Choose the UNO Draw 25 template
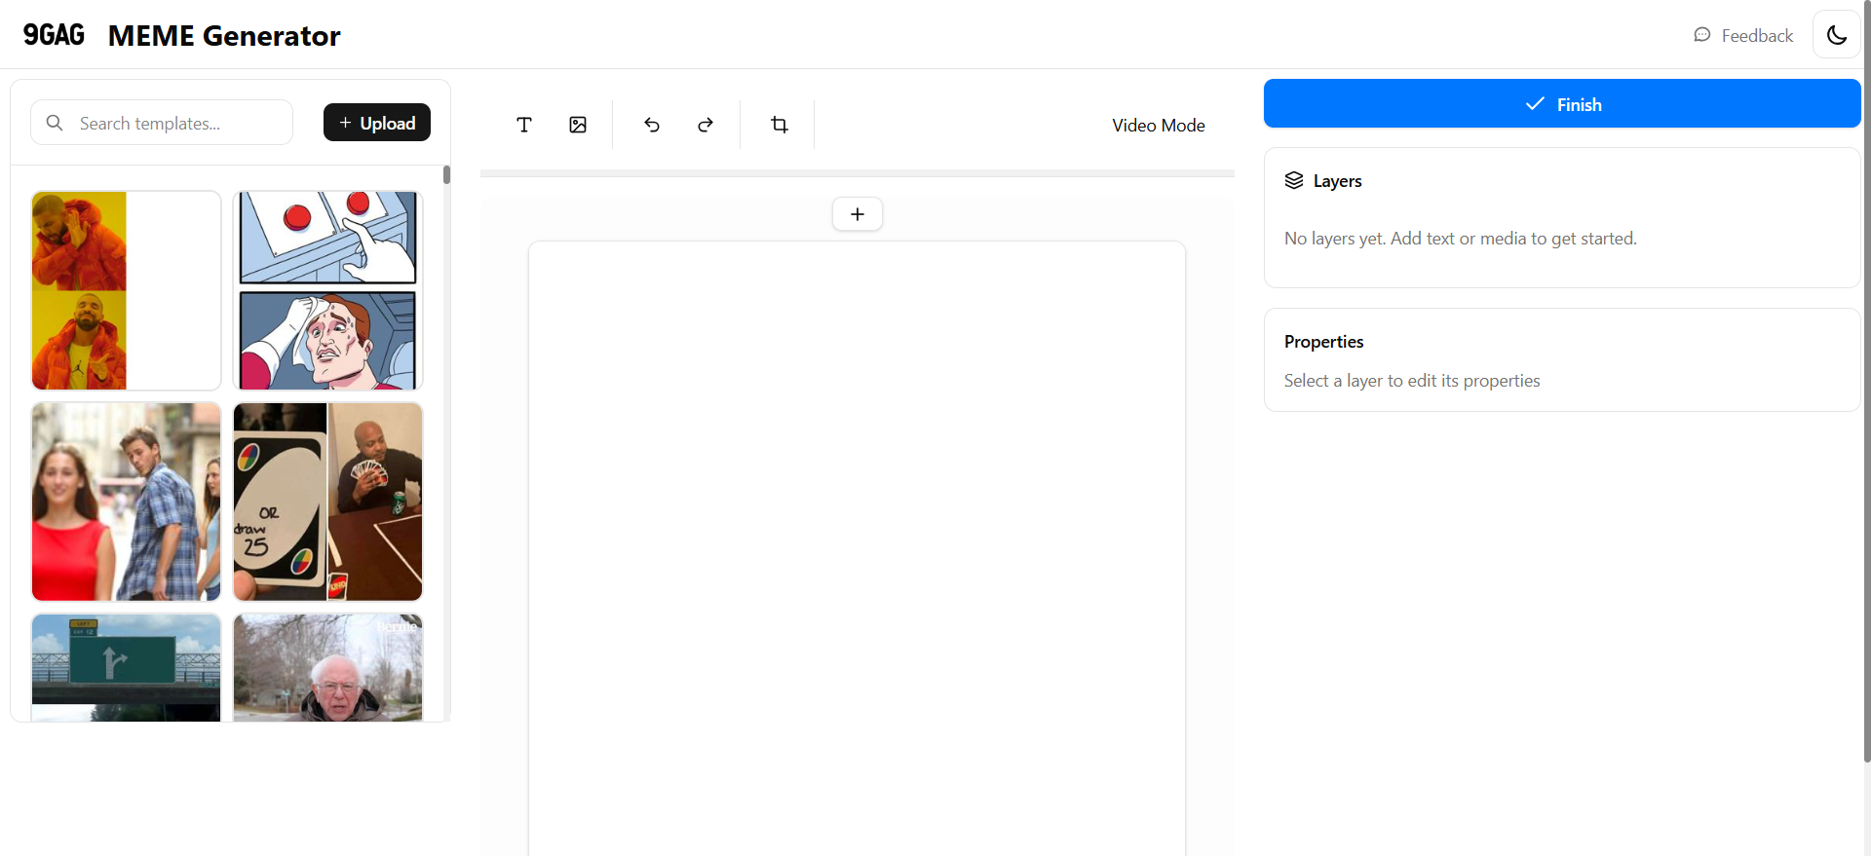The height and width of the screenshot is (856, 1871). click(328, 502)
